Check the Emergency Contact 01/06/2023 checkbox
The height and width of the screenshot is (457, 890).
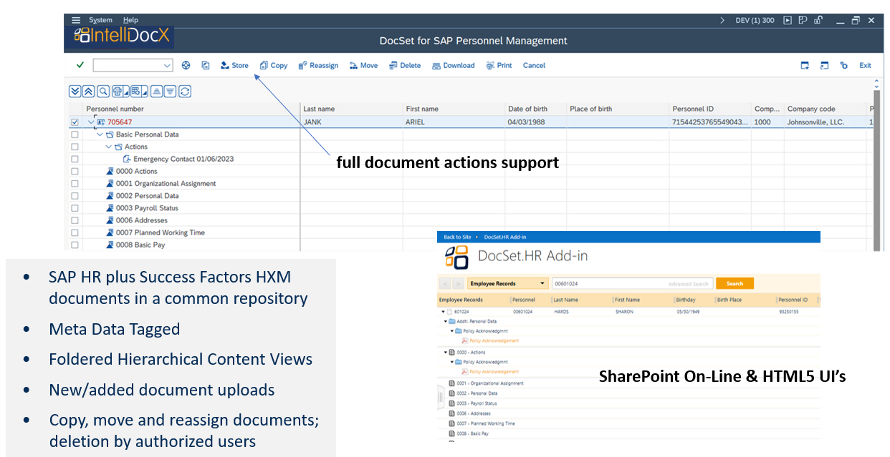[x=75, y=159]
